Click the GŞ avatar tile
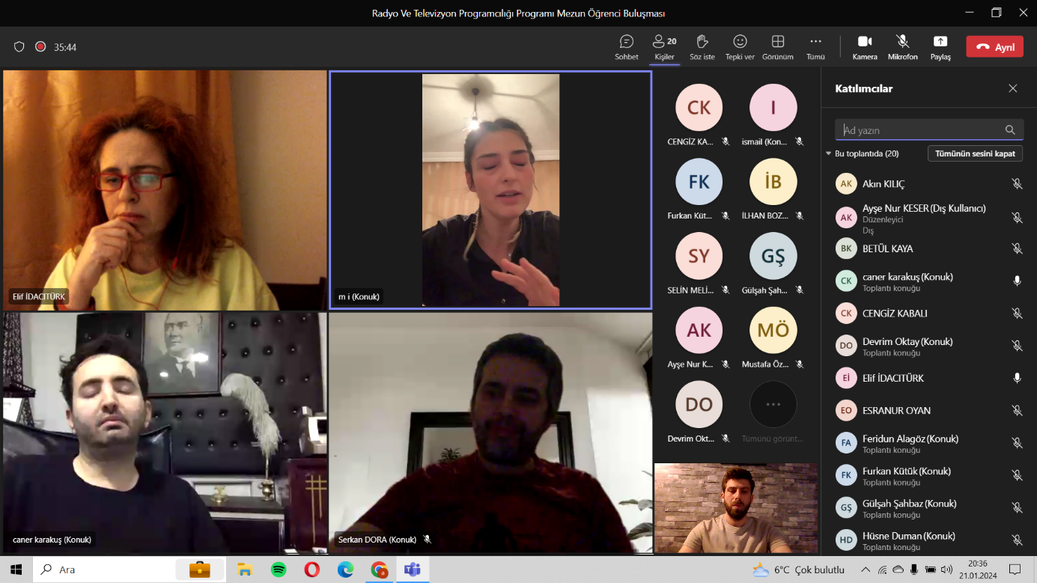The width and height of the screenshot is (1037, 583). [x=773, y=256]
